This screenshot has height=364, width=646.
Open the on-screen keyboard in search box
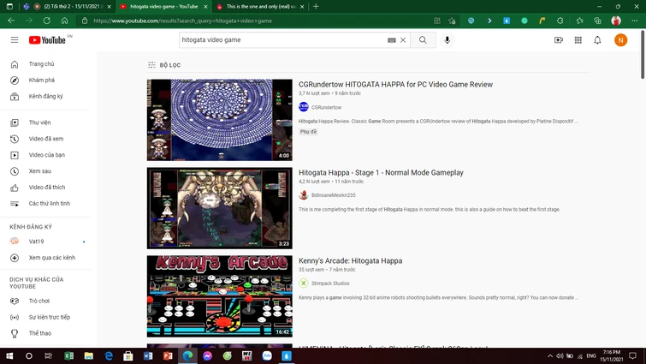[391, 40]
